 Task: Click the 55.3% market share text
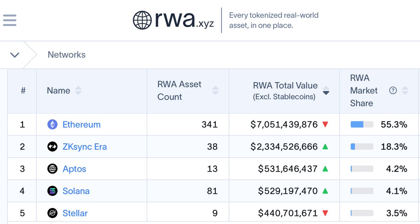click(x=394, y=124)
